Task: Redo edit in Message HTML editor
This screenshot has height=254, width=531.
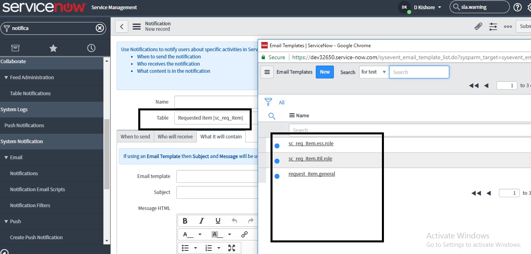Action: [251, 221]
